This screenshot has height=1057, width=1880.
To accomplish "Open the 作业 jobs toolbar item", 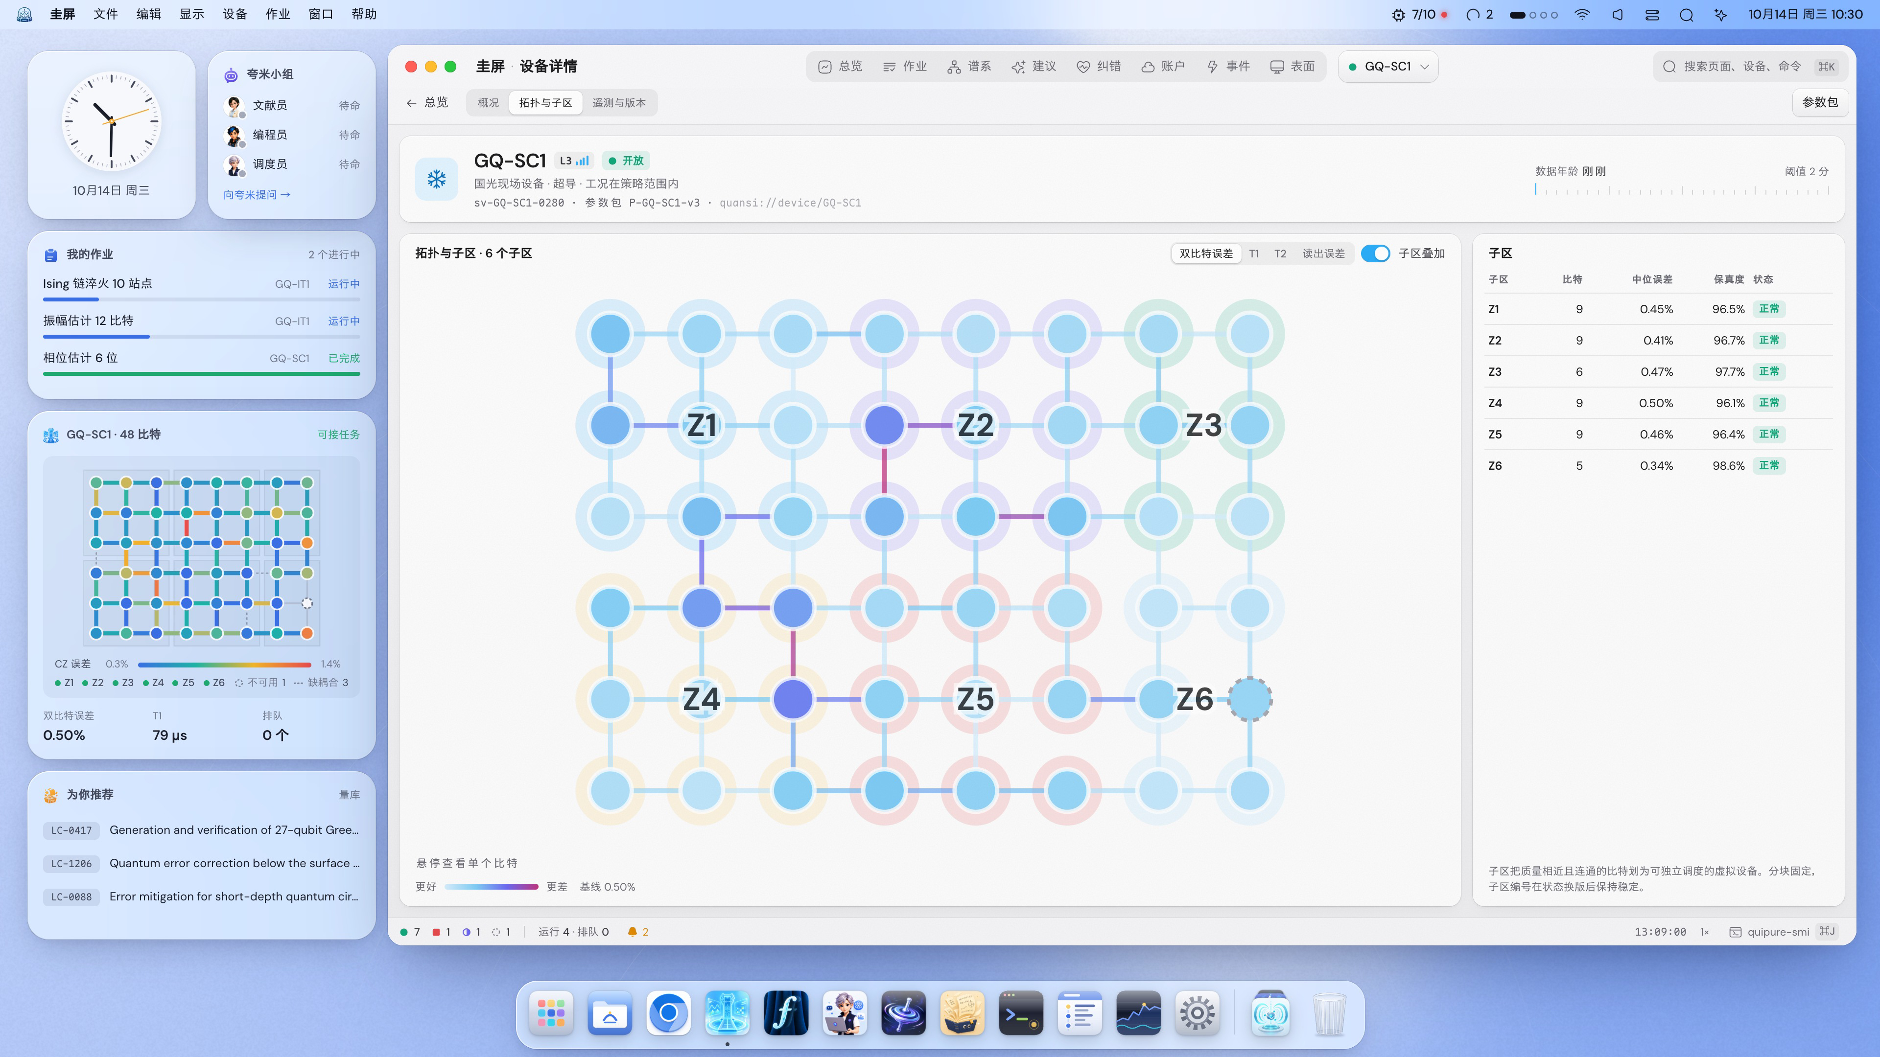I will (x=904, y=67).
